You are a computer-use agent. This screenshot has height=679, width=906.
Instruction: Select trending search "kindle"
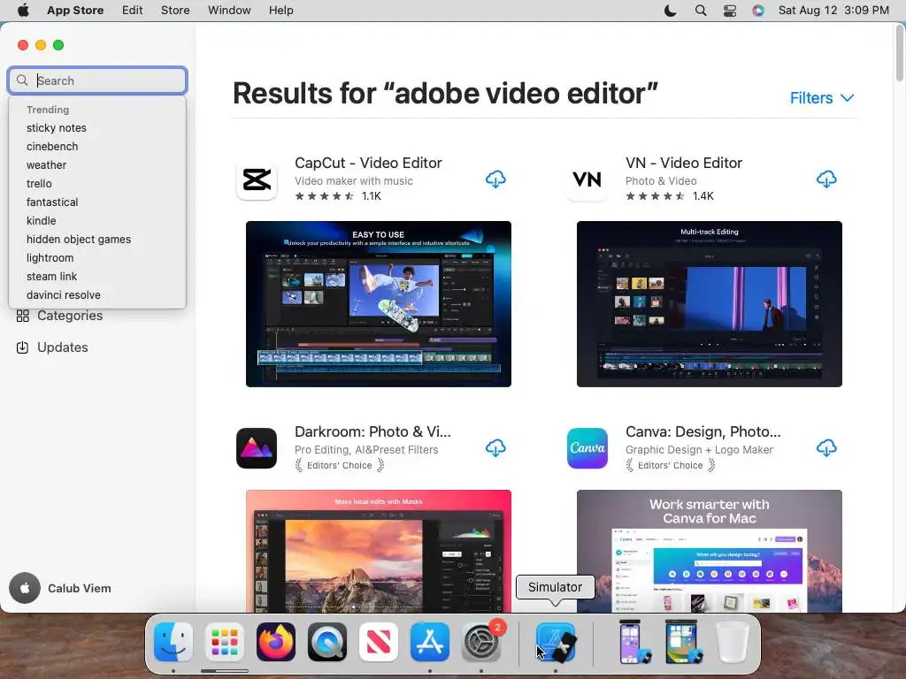41,220
